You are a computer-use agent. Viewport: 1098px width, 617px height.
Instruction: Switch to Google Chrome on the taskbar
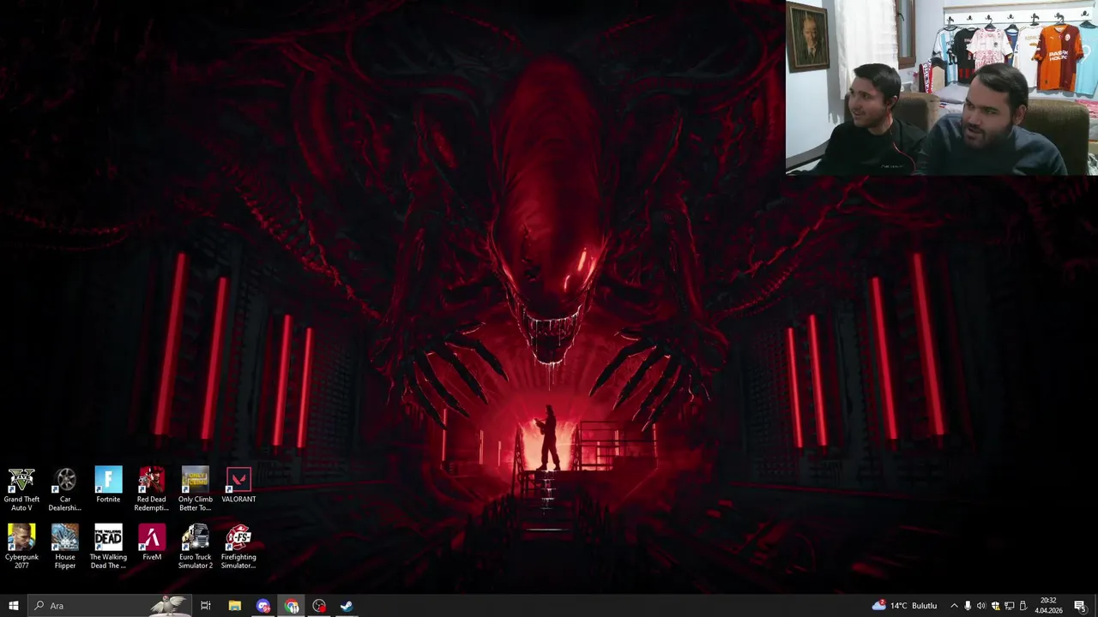click(292, 606)
